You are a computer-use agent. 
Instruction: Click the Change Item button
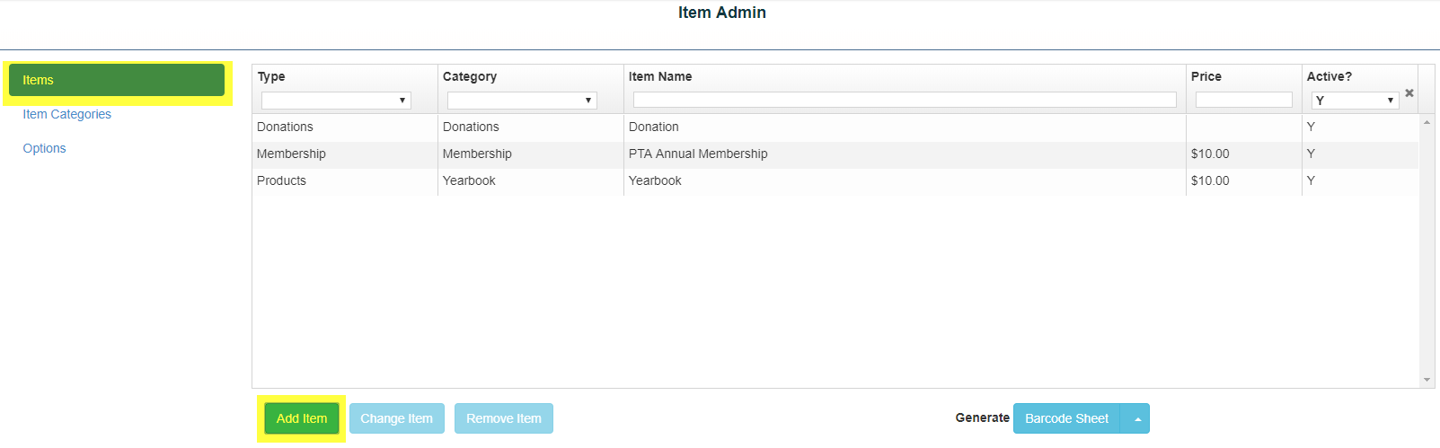397,418
